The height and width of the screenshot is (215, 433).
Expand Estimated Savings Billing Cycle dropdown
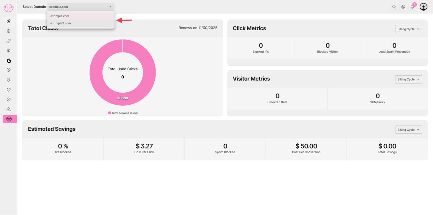click(409, 130)
